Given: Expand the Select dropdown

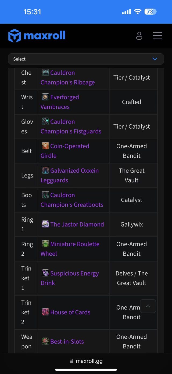Looking at the screenshot, I should click(86, 59).
